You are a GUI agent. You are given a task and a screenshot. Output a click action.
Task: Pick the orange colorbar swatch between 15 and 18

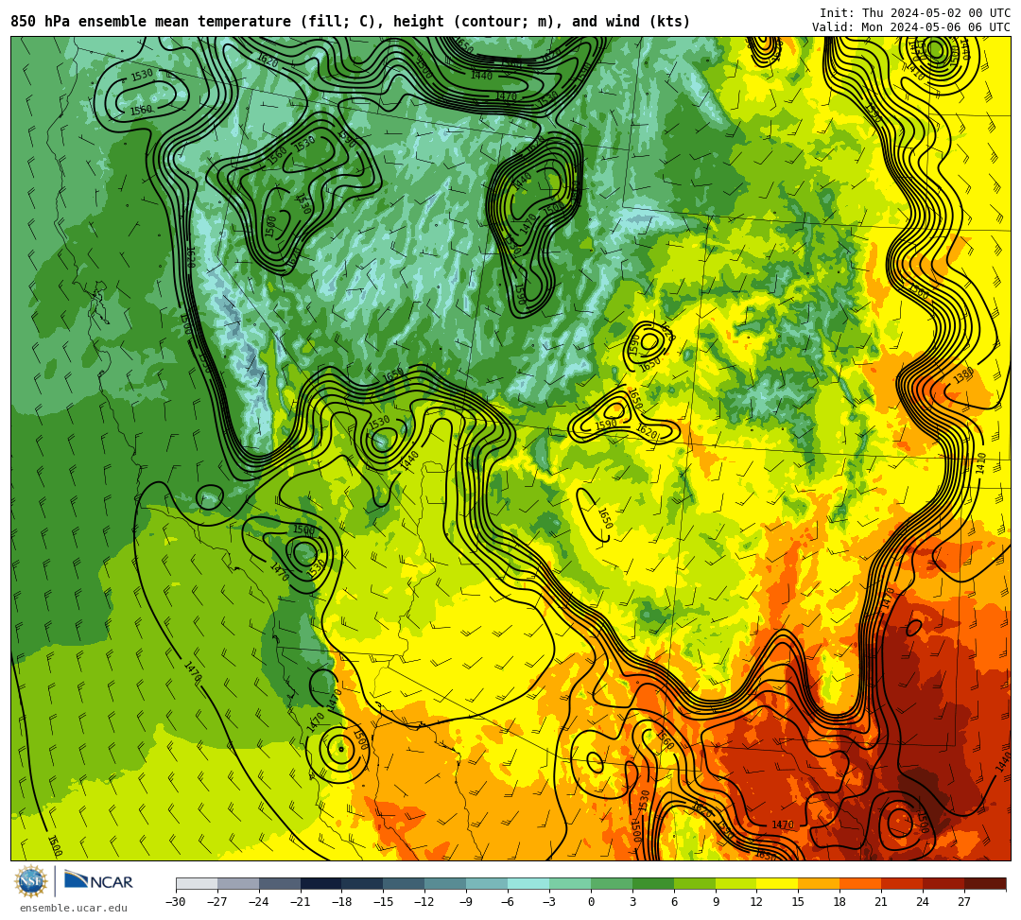tap(819, 883)
